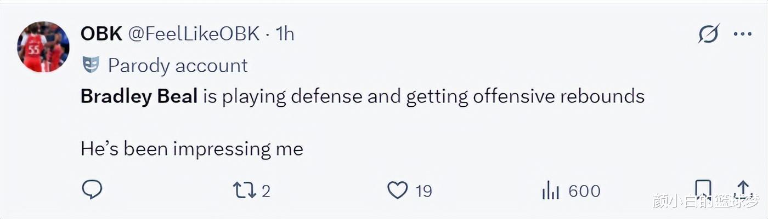Click the "He's been impressing me" line
The image size is (768, 219).
pyautogui.click(x=191, y=149)
